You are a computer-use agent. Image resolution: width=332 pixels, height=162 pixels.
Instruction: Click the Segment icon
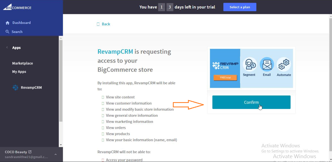[x=250, y=64]
